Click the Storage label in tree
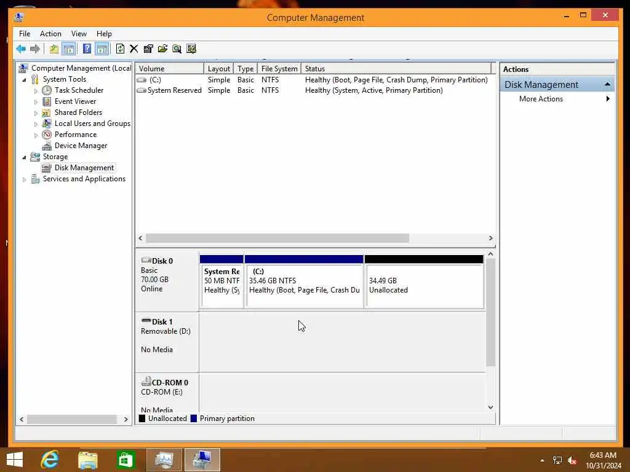The image size is (630, 472). (x=55, y=157)
